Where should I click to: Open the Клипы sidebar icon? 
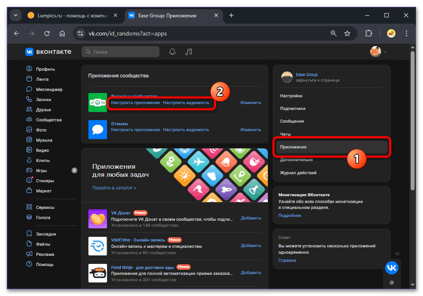pos(29,160)
